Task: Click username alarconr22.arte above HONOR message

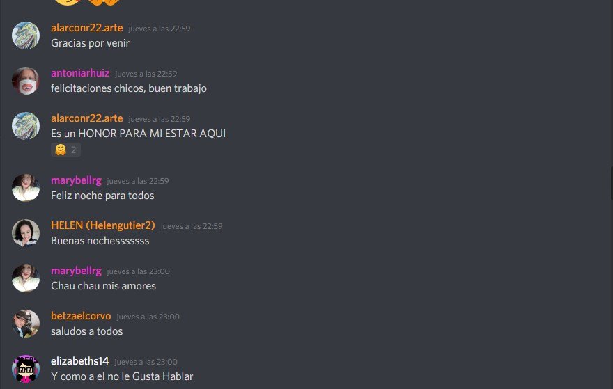Action: point(87,119)
